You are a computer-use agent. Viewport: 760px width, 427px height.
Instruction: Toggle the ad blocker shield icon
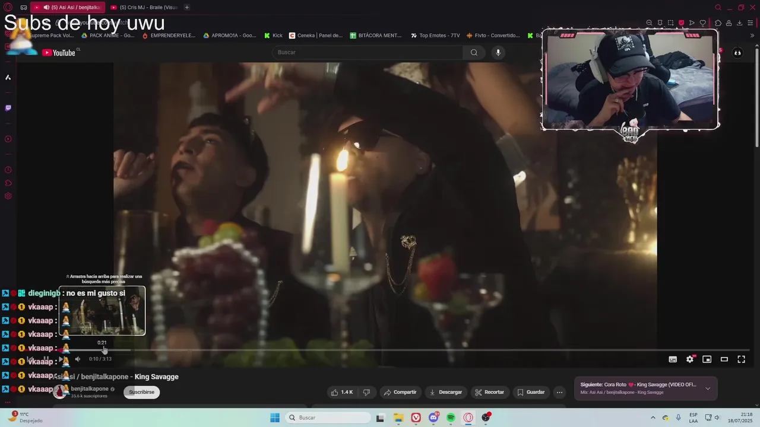[x=681, y=23]
